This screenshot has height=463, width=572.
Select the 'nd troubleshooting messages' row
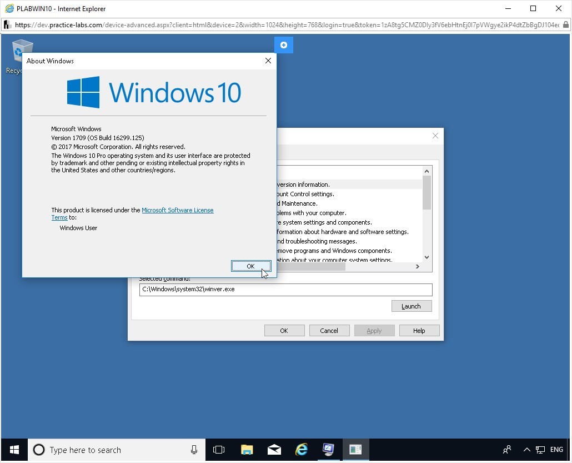[349, 241]
